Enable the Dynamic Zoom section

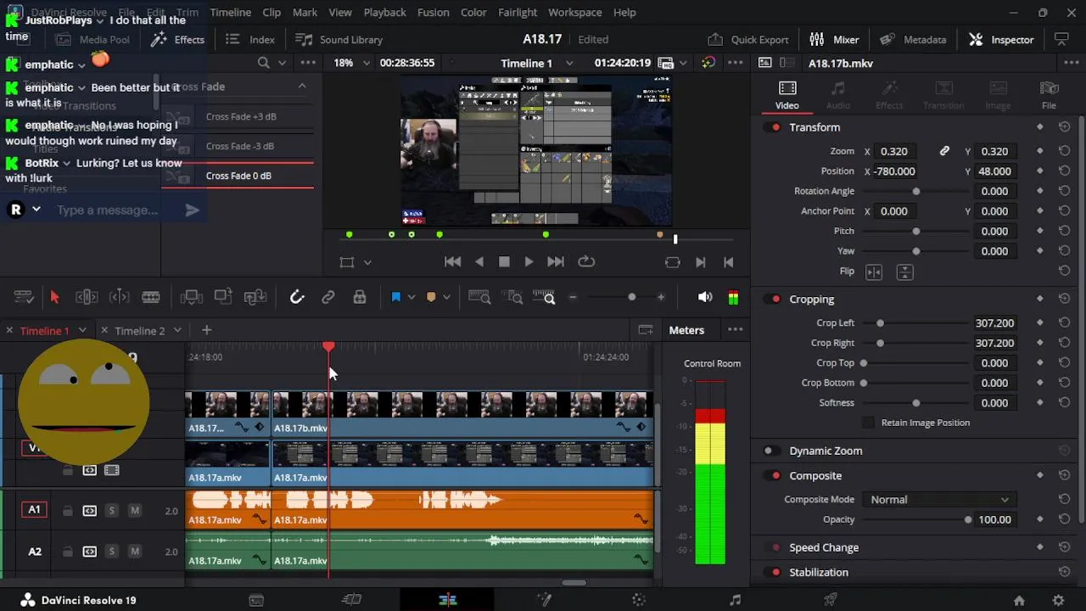(769, 451)
